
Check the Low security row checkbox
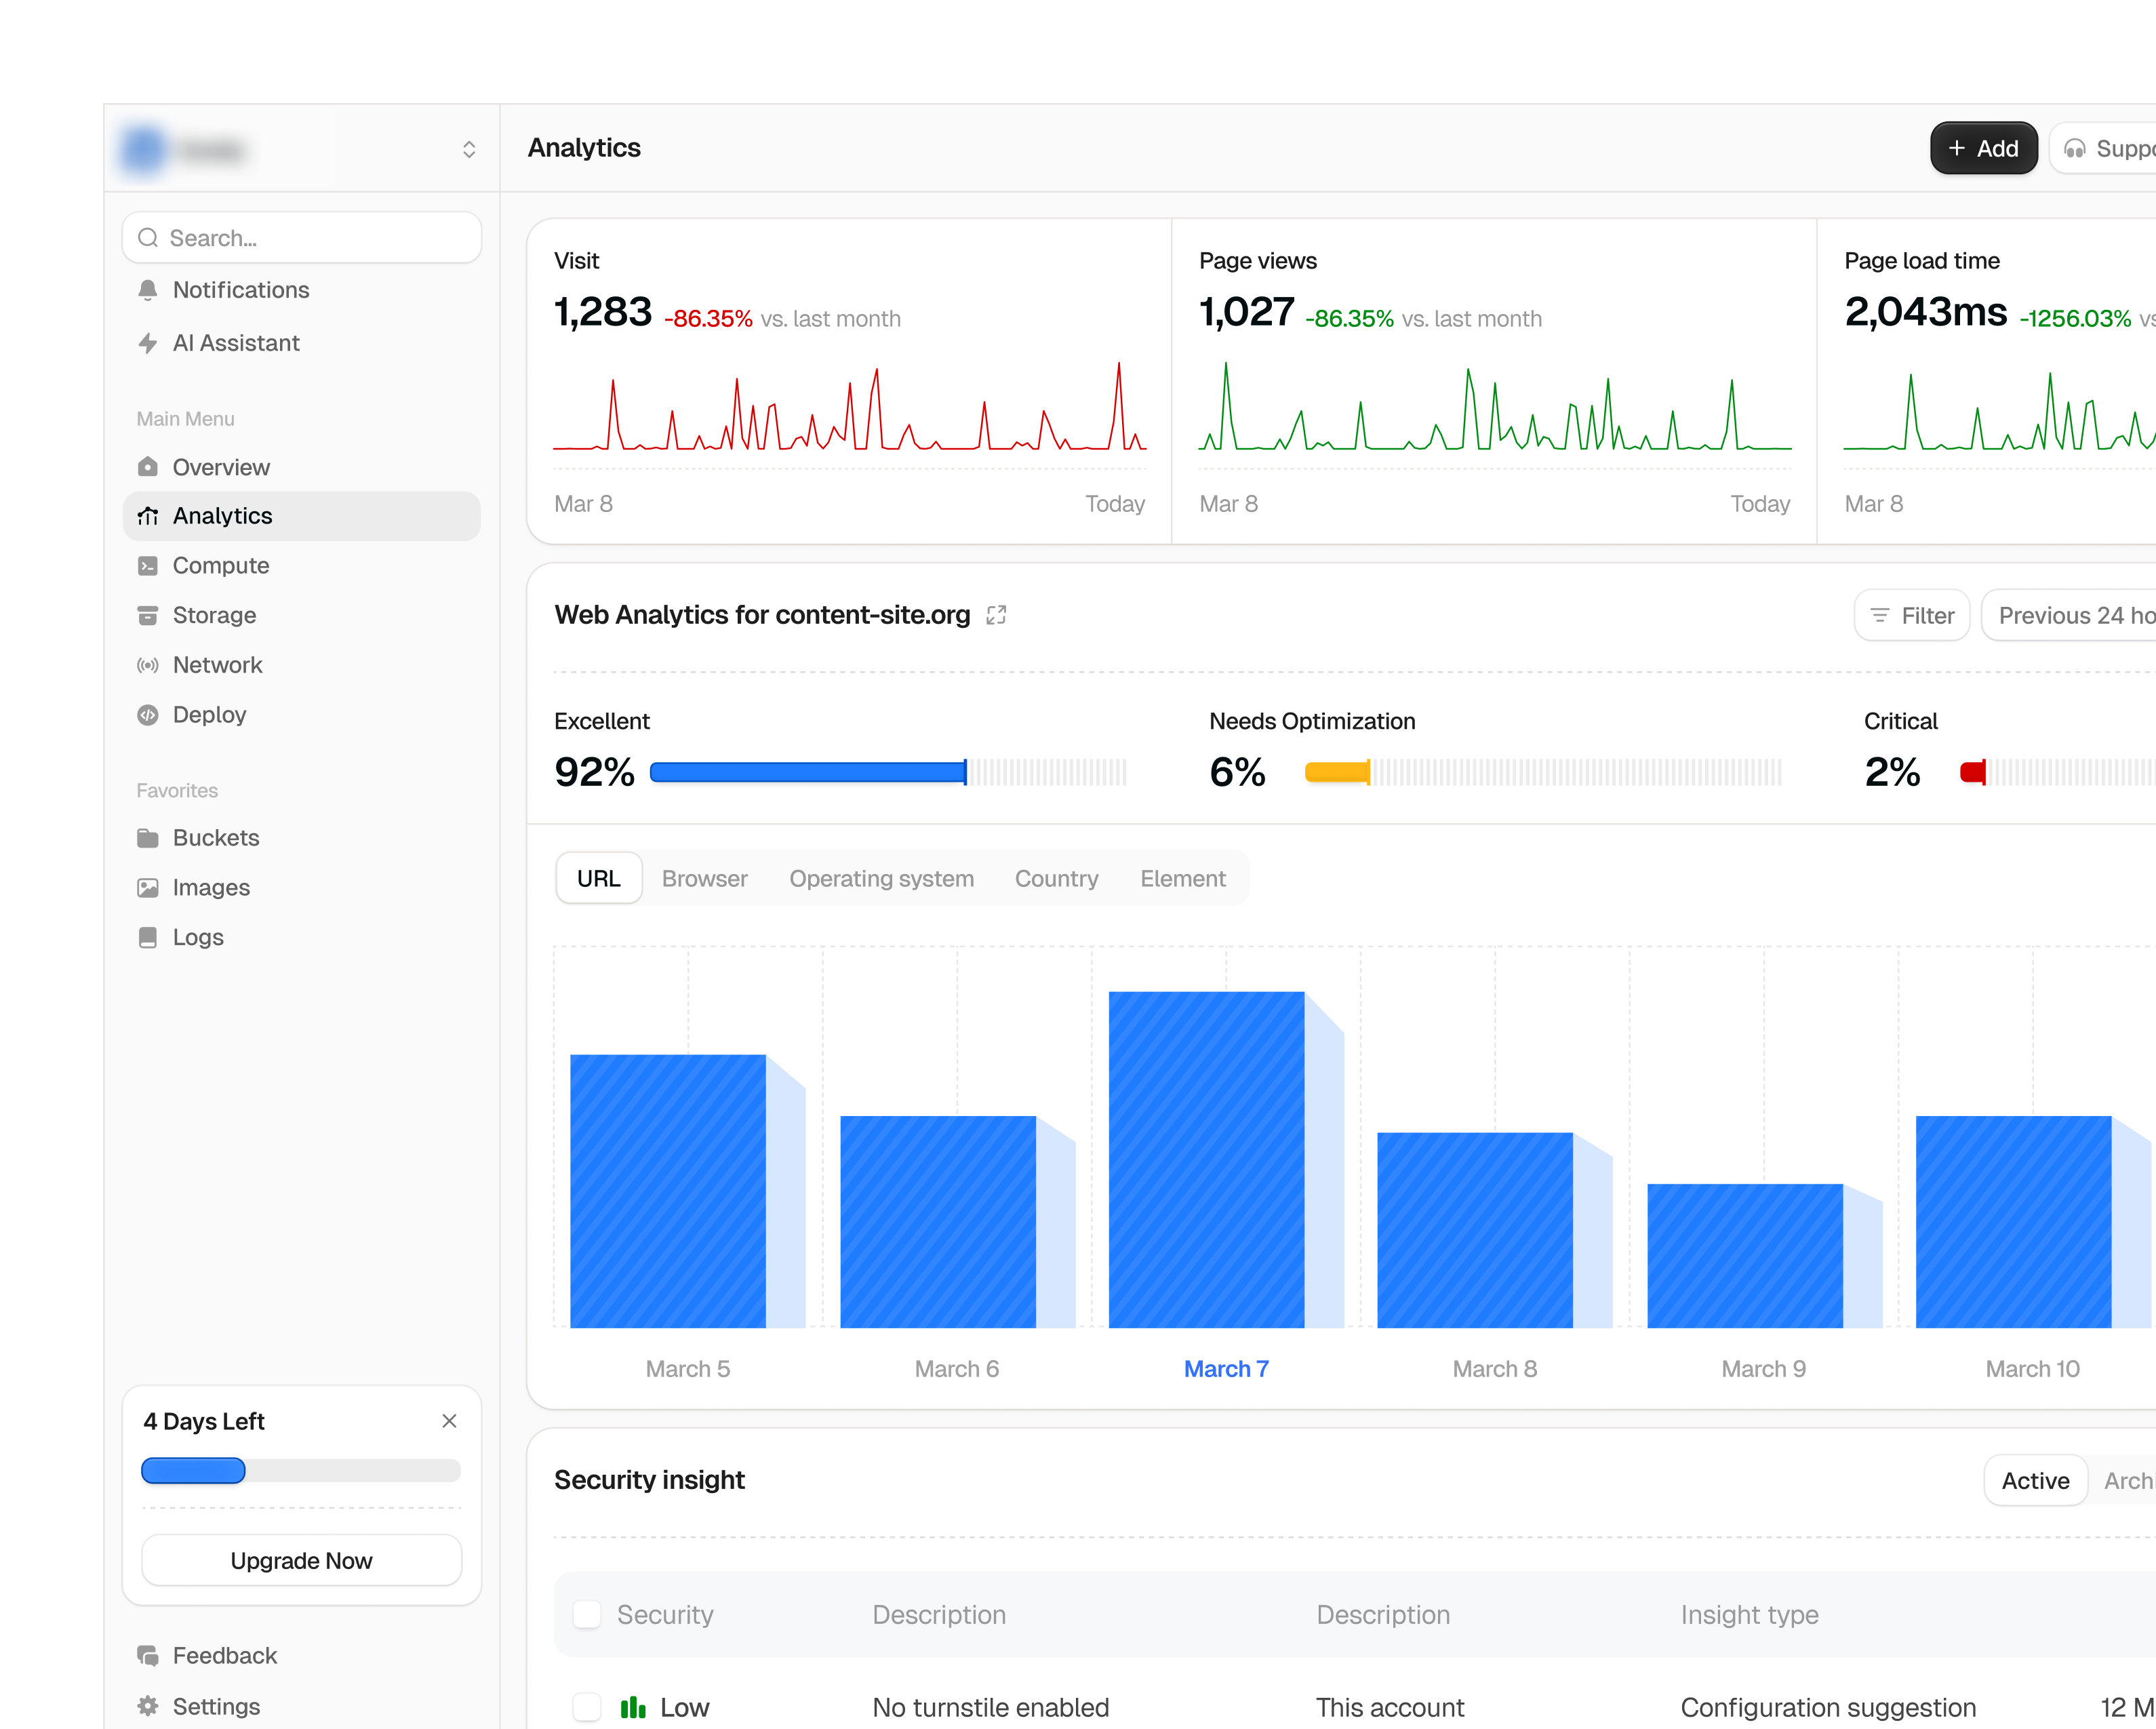587,1707
